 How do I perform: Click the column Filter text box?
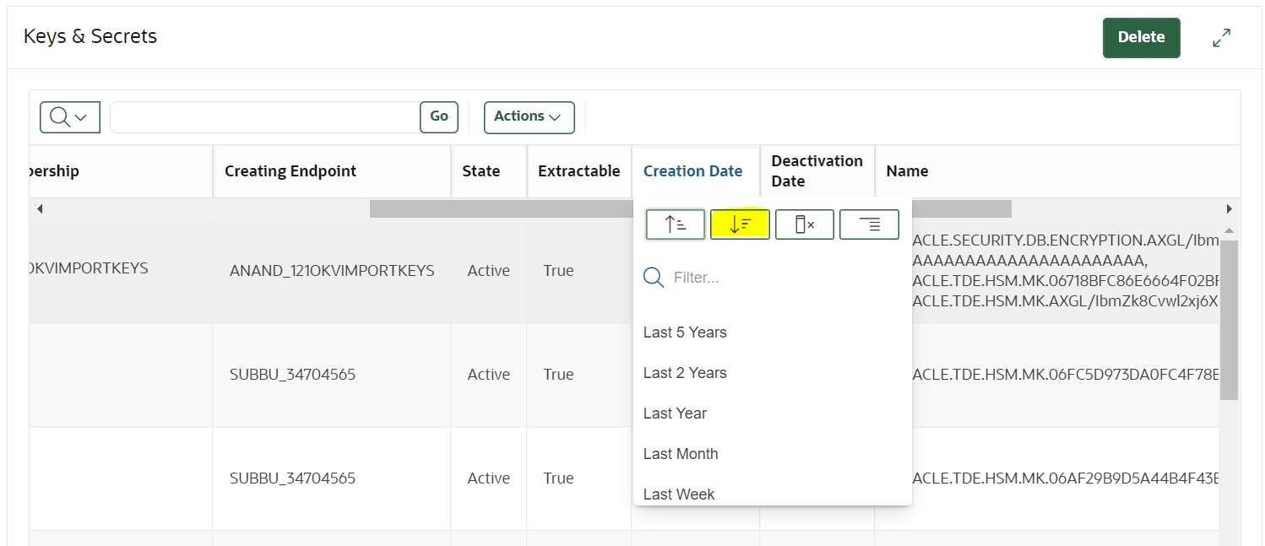[785, 278]
